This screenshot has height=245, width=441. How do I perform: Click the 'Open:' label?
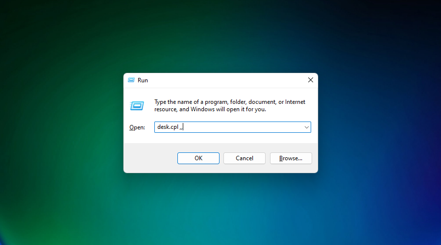point(137,127)
